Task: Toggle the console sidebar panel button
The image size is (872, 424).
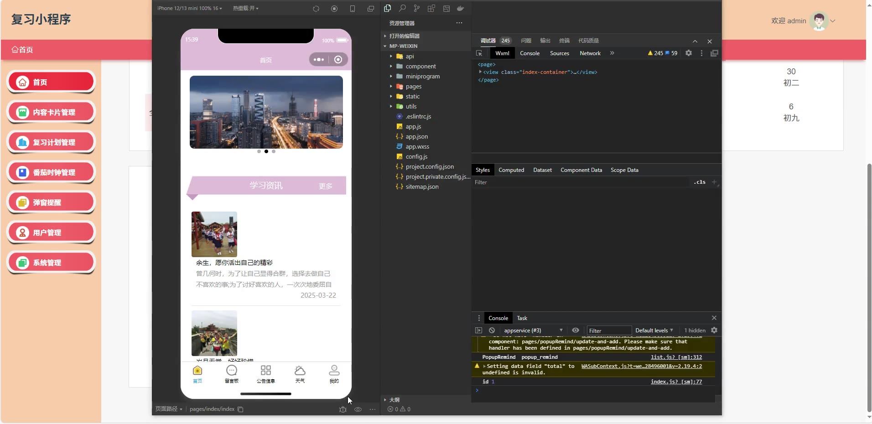Action: coord(478,331)
